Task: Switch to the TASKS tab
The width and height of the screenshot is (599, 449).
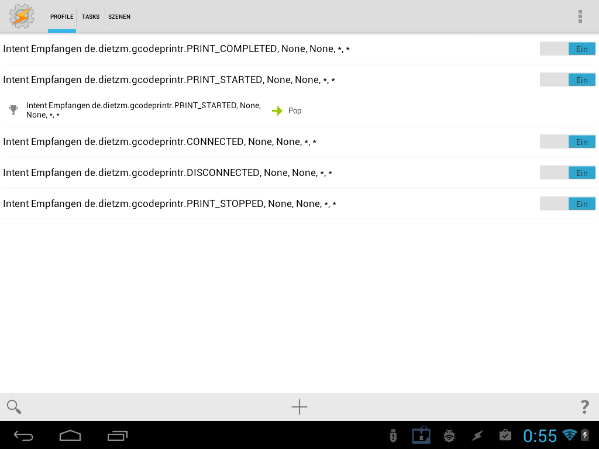Action: pos(91,17)
